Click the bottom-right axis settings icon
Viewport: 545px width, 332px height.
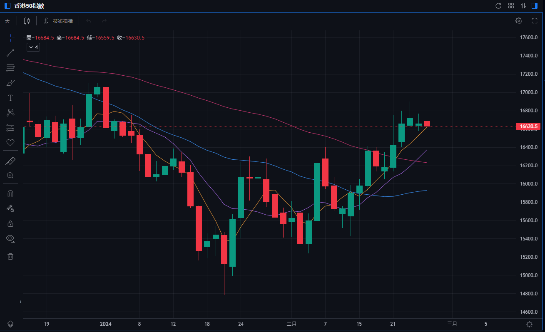pos(529,324)
